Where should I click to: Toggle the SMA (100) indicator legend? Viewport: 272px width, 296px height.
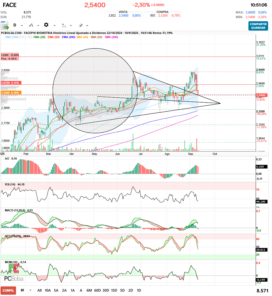12,37
